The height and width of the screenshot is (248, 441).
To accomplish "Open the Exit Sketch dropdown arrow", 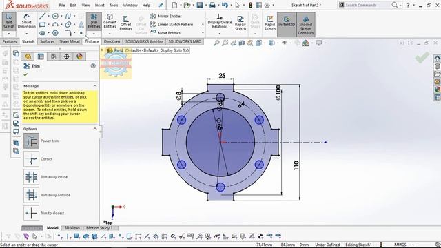I will coord(9,34).
